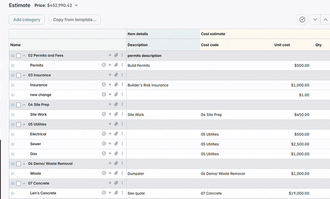Click checkmark icon on Electrical row
Screen dimensions: 330x199
pos(104,134)
